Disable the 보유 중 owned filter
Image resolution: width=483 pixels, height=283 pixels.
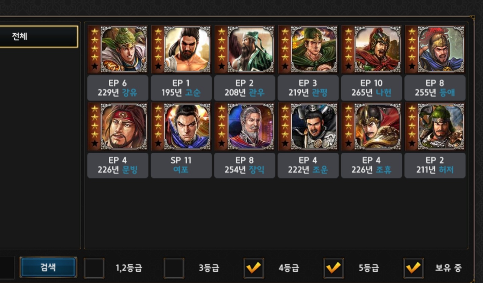click(x=414, y=268)
